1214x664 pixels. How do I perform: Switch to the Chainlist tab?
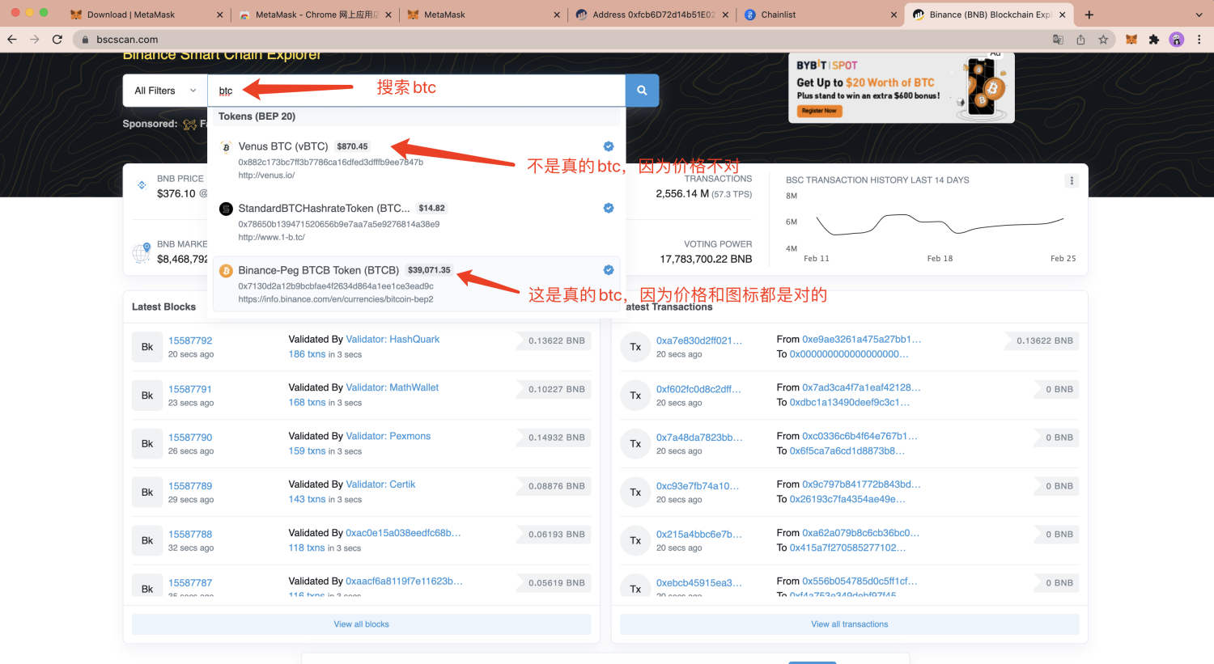tap(820, 15)
